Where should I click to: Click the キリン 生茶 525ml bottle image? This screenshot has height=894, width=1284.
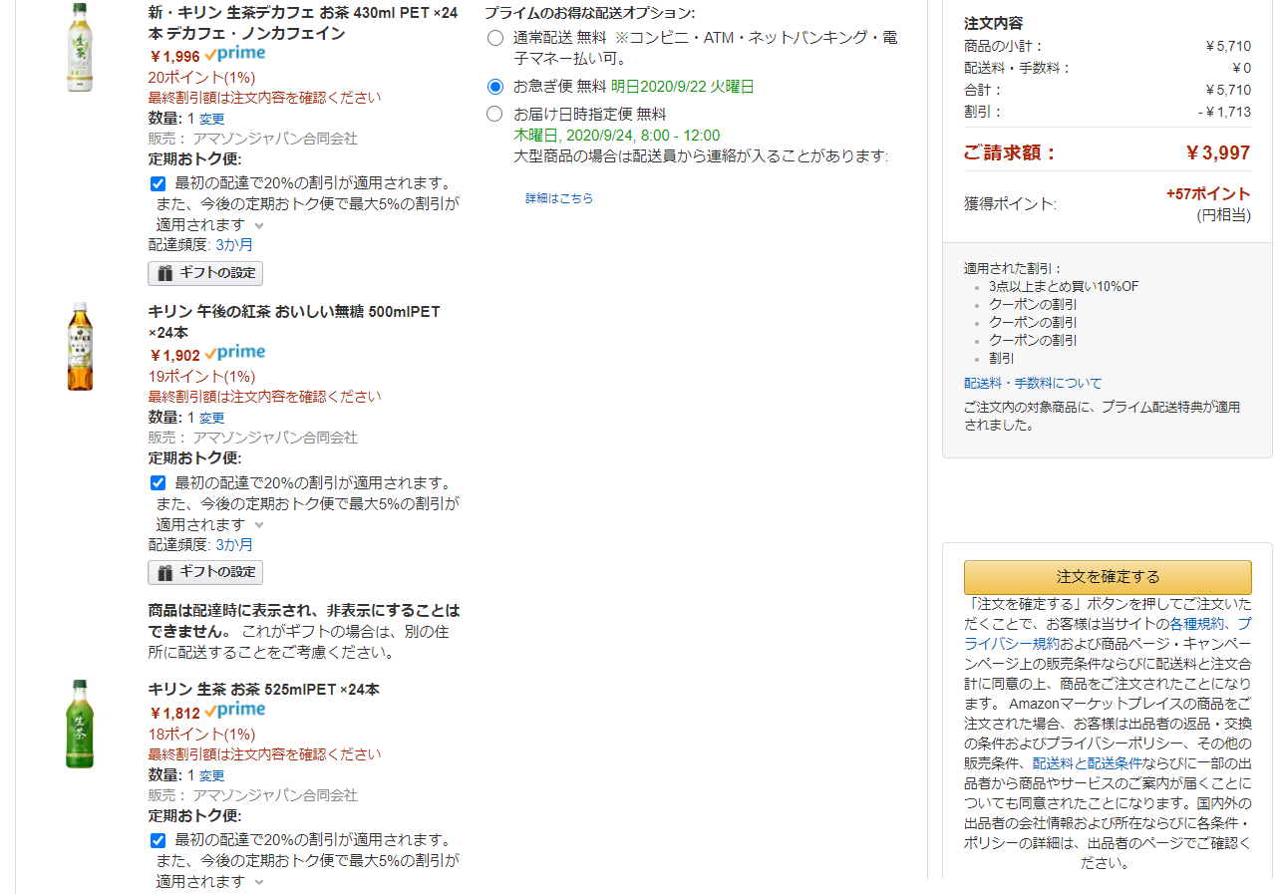point(80,725)
